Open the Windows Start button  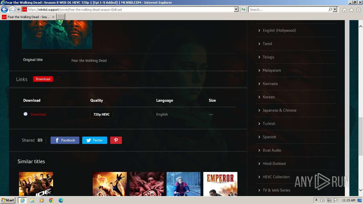[x=8, y=200]
